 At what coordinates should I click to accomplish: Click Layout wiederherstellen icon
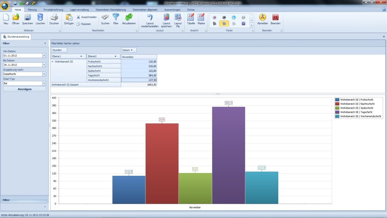150,17
